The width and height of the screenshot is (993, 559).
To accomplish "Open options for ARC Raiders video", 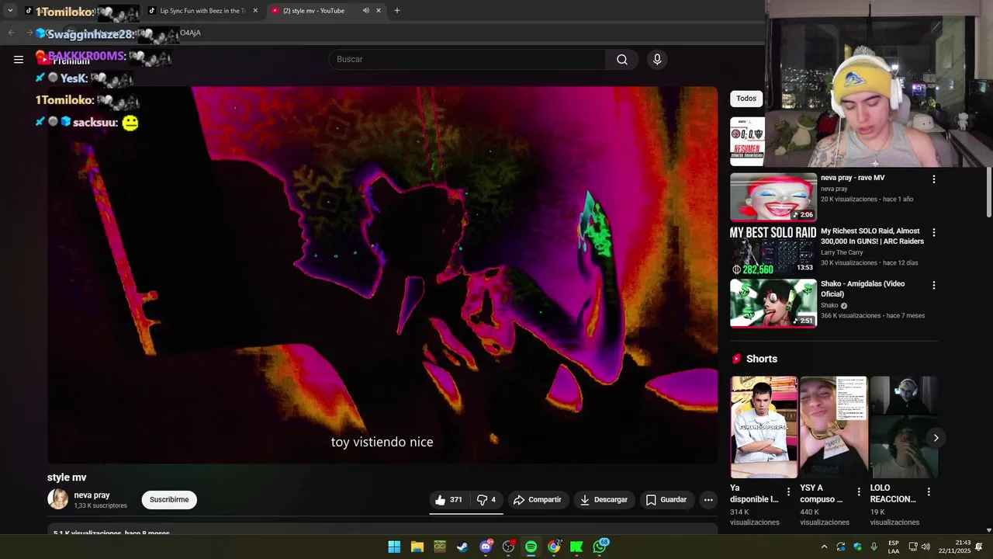I will [x=934, y=232].
